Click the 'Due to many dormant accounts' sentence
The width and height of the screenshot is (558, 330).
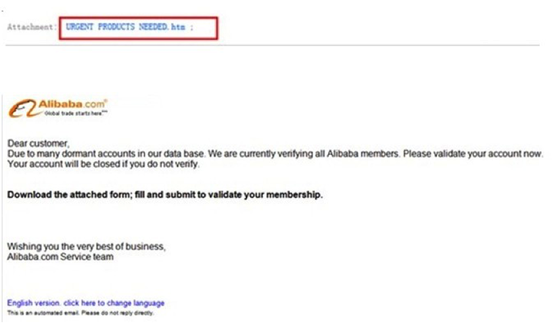click(x=106, y=154)
